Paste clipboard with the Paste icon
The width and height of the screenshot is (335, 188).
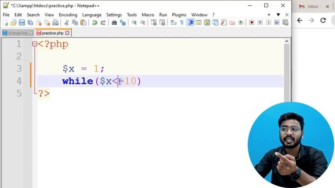click(83, 22)
